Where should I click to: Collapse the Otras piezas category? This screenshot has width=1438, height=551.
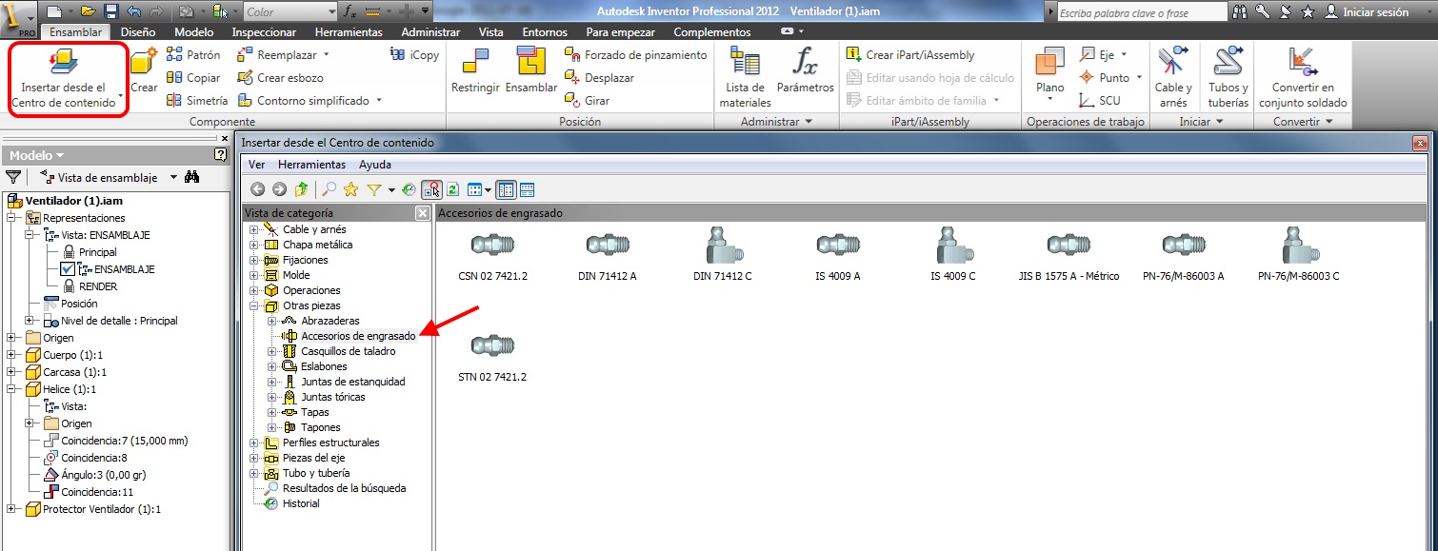click(253, 305)
